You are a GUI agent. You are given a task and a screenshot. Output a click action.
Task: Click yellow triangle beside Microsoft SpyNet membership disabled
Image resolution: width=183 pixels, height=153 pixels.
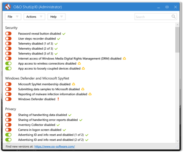(x=74, y=84)
